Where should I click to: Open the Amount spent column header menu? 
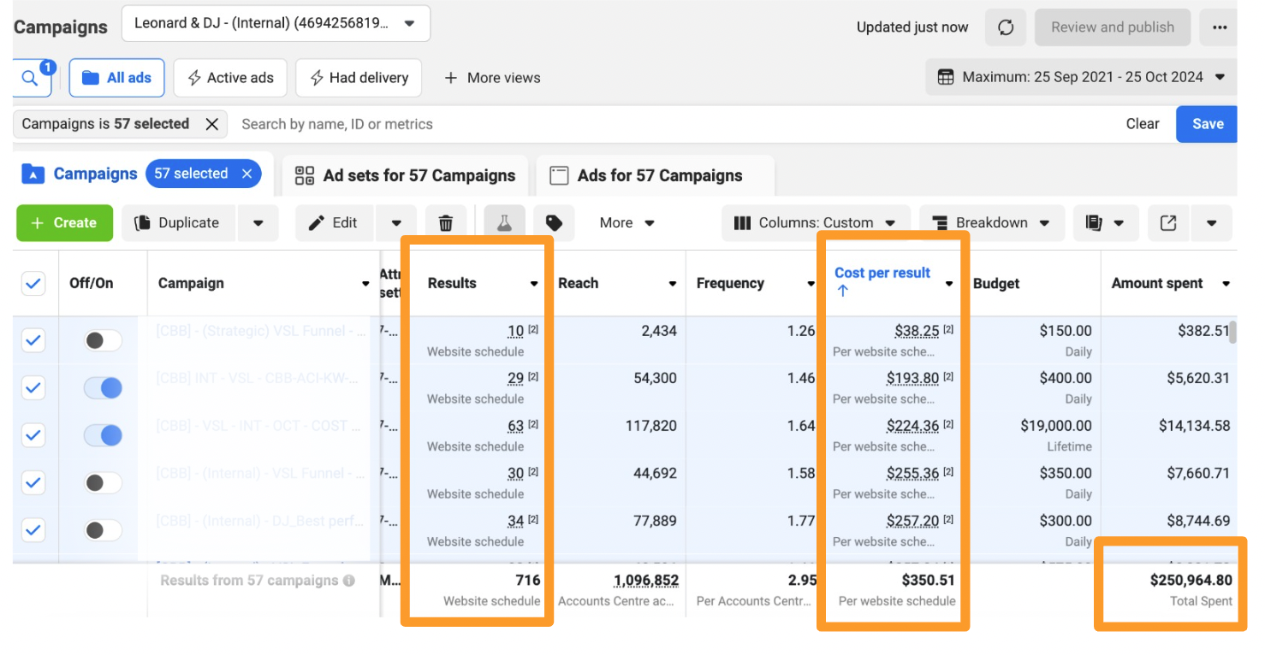[x=1226, y=284]
